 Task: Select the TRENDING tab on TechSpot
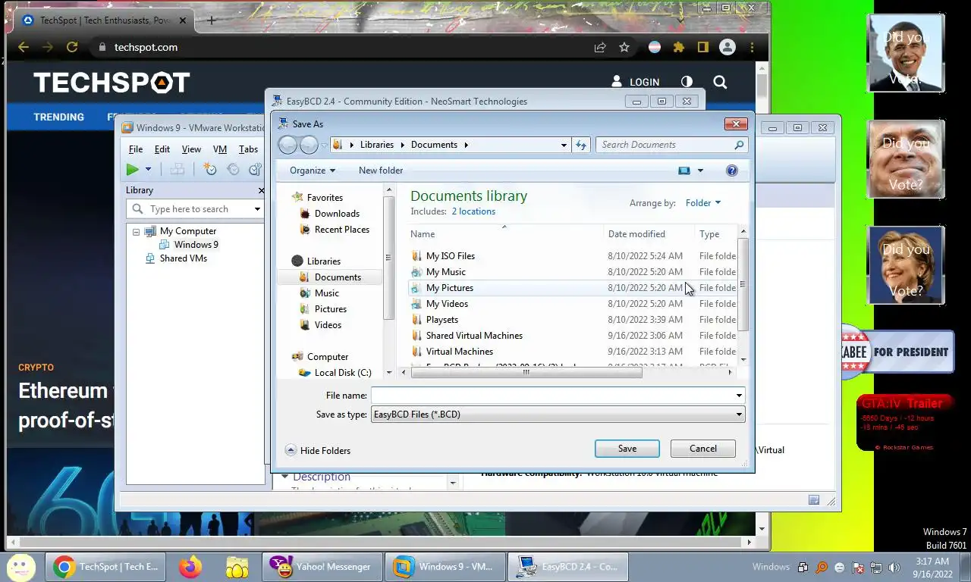[x=58, y=117]
